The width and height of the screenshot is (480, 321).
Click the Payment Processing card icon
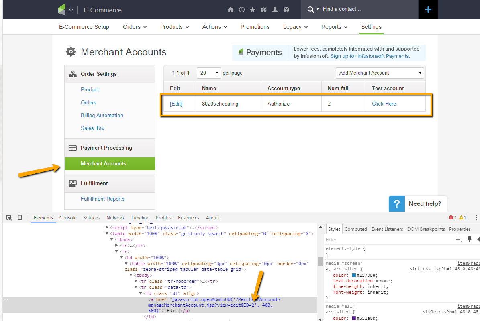(x=73, y=148)
